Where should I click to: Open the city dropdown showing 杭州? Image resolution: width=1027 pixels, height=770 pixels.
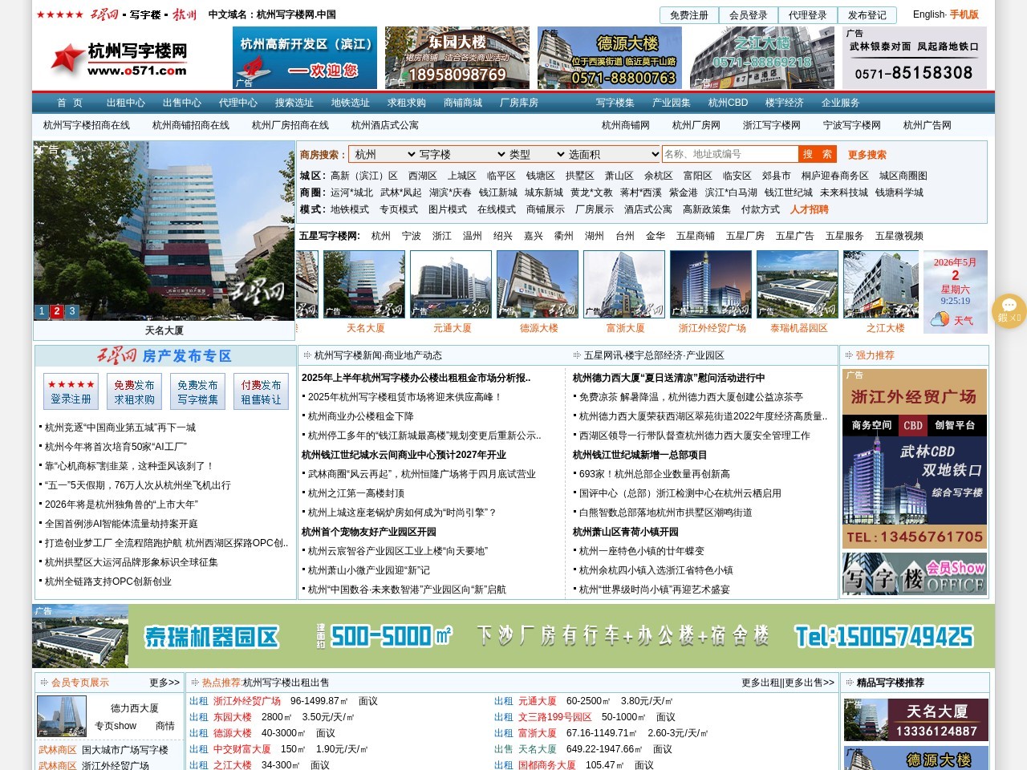tap(385, 154)
